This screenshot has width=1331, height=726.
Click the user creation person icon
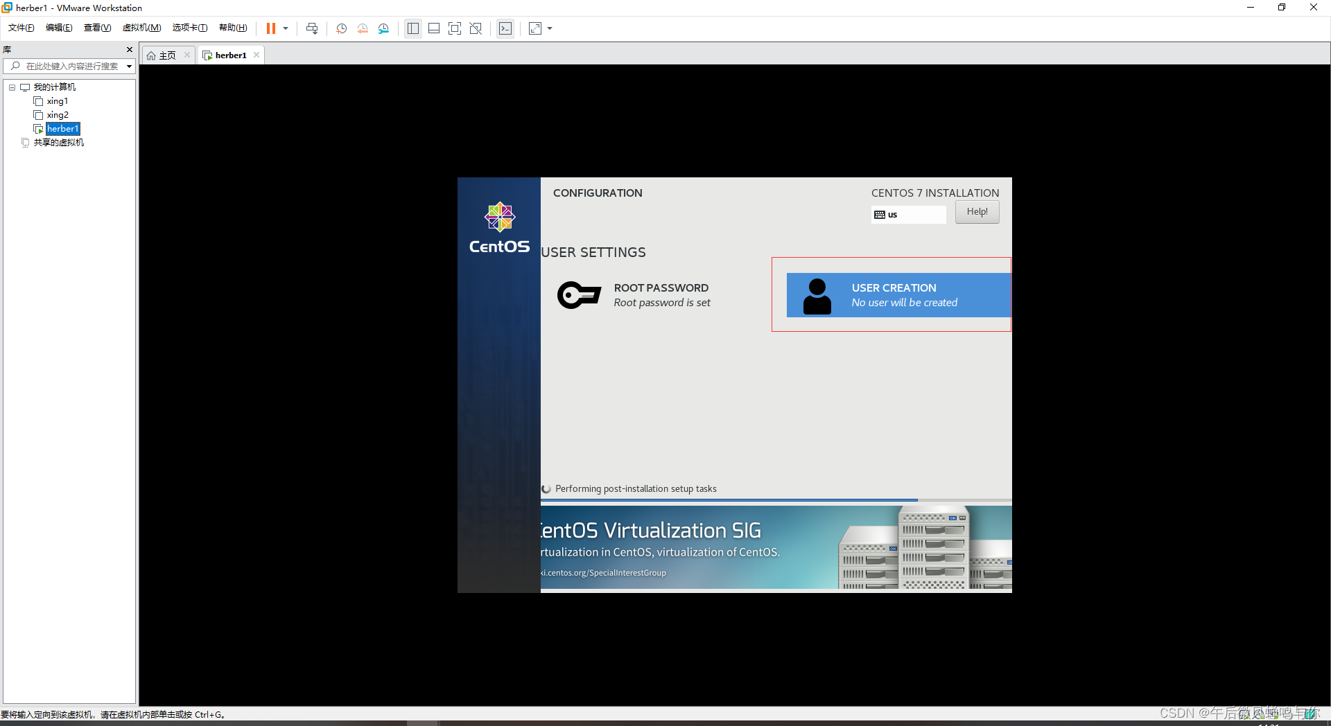pyautogui.click(x=817, y=296)
